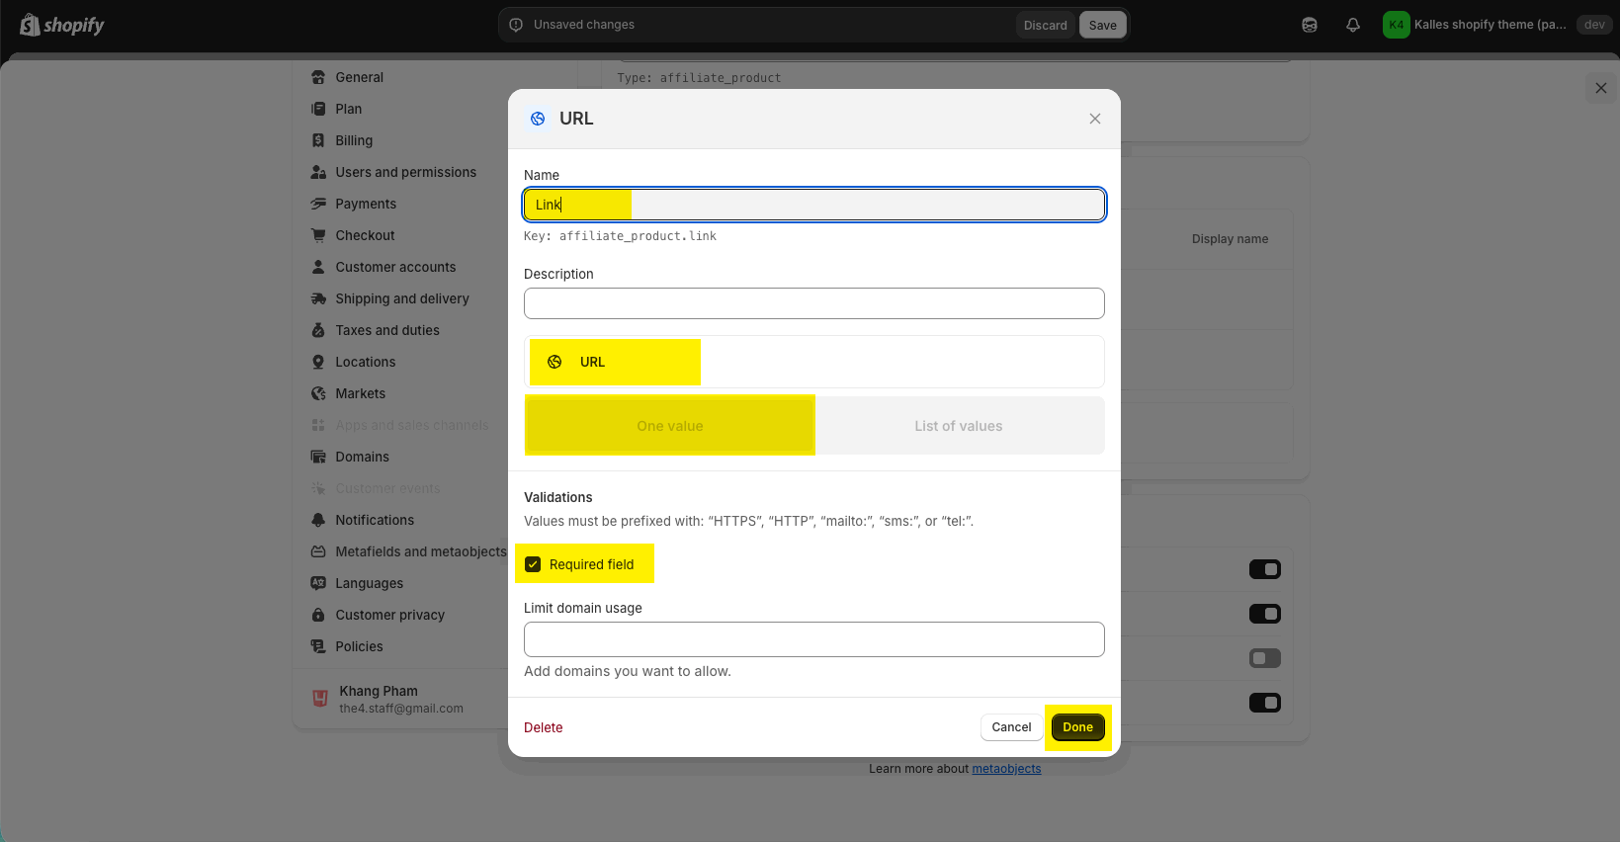This screenshot has height=842, width=1620.
Task: Select the One value option
Action: (x=669, y=426)
